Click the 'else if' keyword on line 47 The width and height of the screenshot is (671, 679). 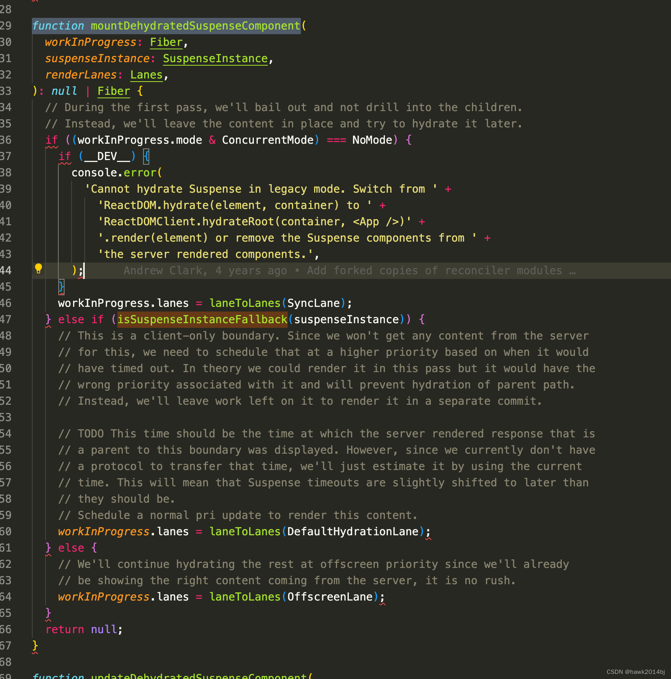tap(81, 319)
